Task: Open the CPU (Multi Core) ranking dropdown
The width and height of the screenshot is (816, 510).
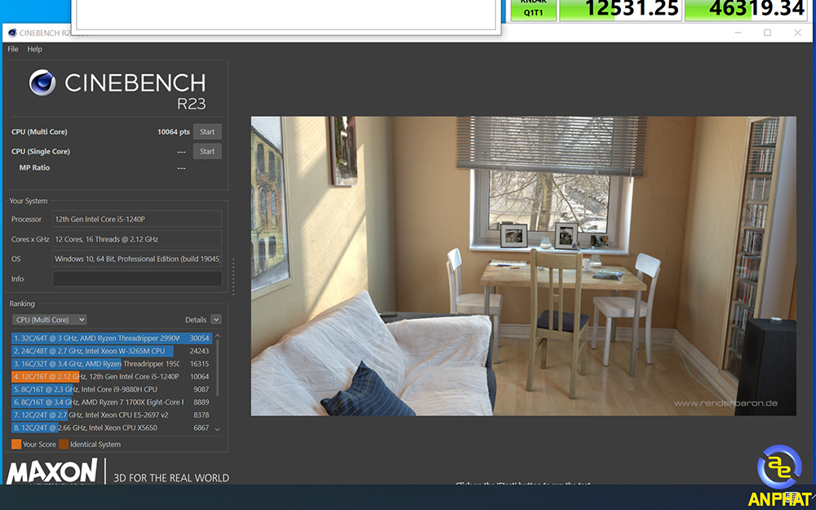Action: (50, 320)
